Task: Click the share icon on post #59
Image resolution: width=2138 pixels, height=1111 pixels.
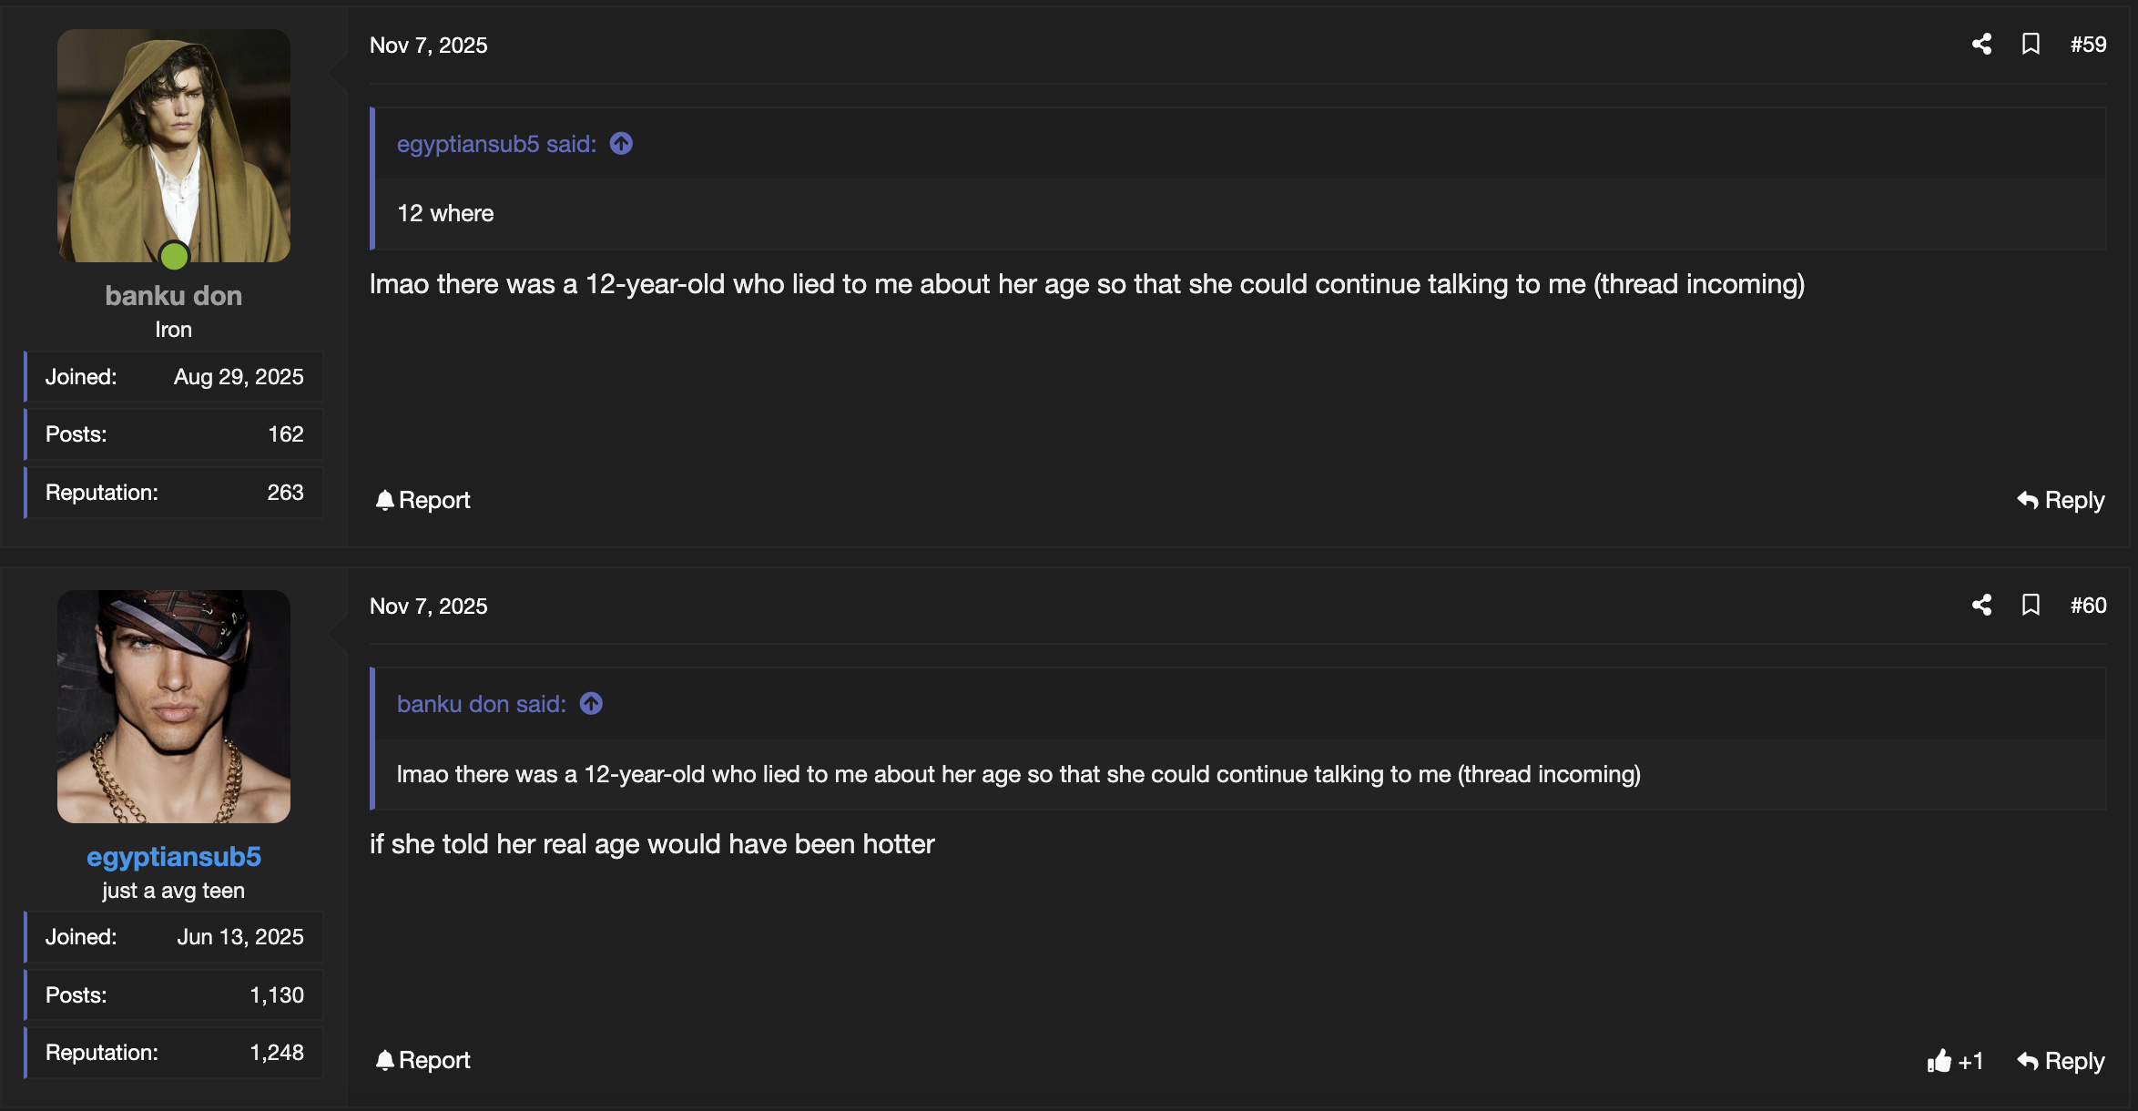Action: (x=1981, y=44)
